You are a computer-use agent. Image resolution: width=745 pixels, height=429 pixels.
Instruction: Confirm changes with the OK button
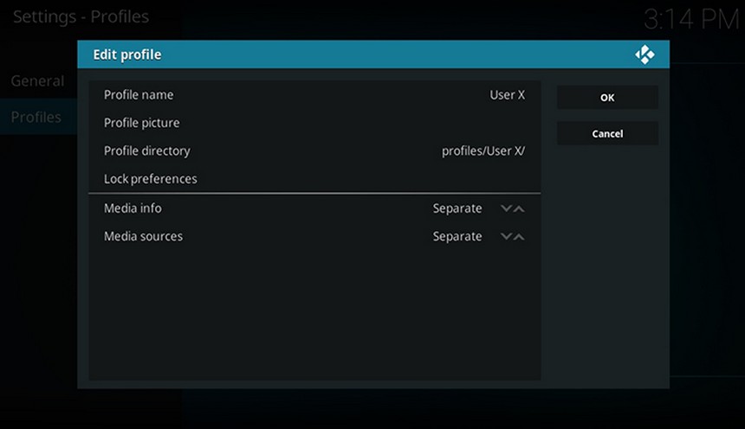pyautogui.click(x=607, y=97)
